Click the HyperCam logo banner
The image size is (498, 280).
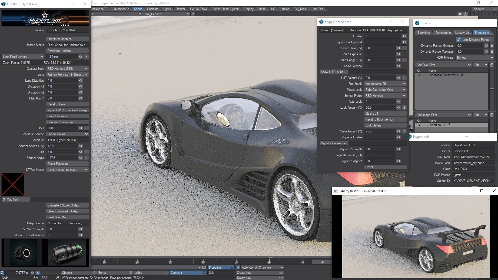point(45,18)
